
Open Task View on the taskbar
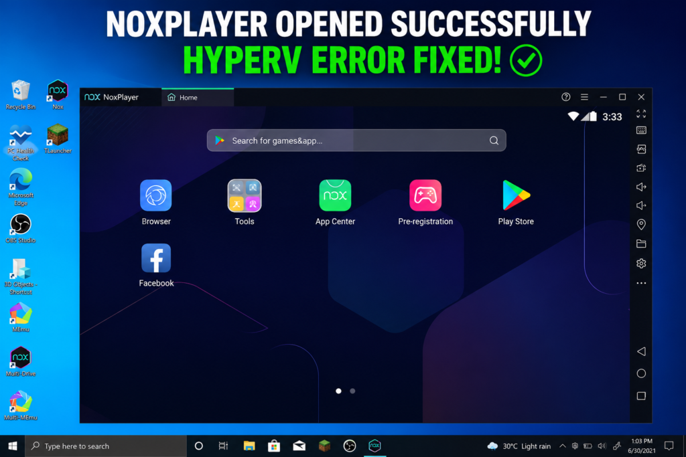[x=223, y=446]
